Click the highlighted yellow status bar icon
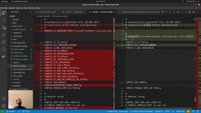The image size is (201, 113). coord(188,111)
